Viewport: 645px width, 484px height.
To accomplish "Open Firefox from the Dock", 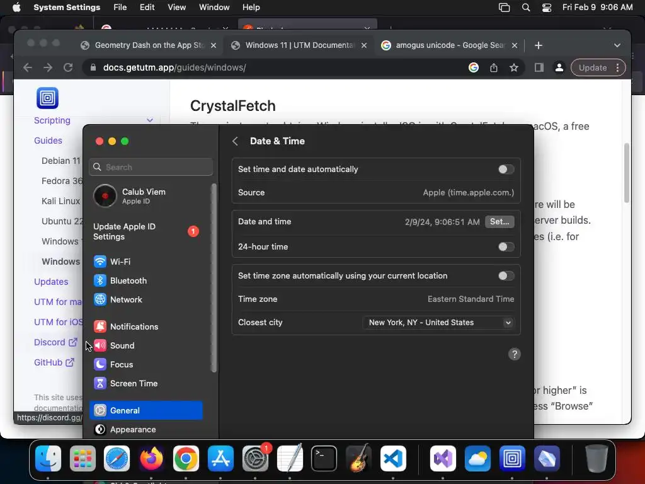I will [x=151, y=458].
